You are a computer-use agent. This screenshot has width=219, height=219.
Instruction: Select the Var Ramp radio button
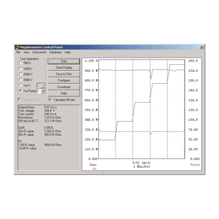[21, 91]
